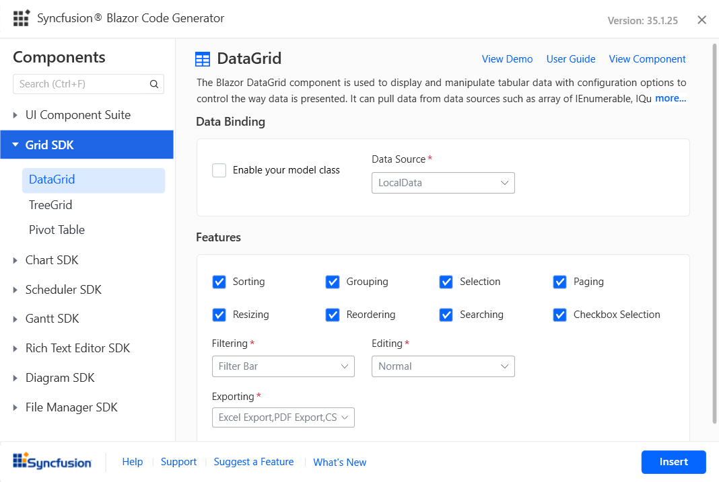
Task: Expand UI Component Suite arrow
Action: point(15,115)
